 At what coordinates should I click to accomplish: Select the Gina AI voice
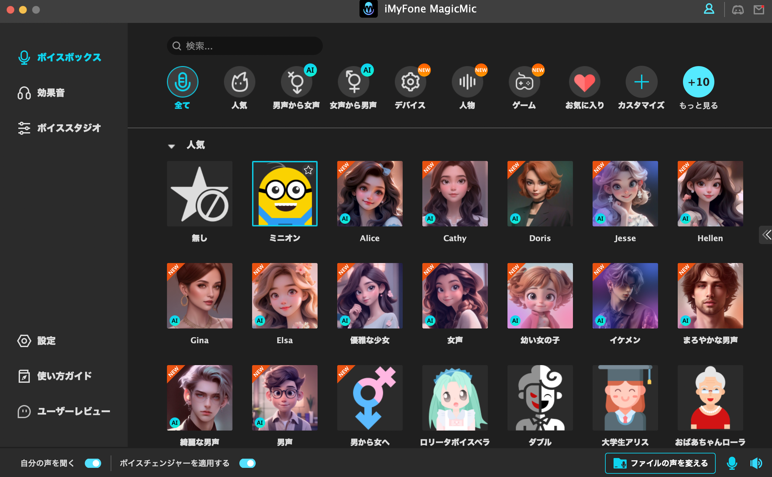[200, 296]
